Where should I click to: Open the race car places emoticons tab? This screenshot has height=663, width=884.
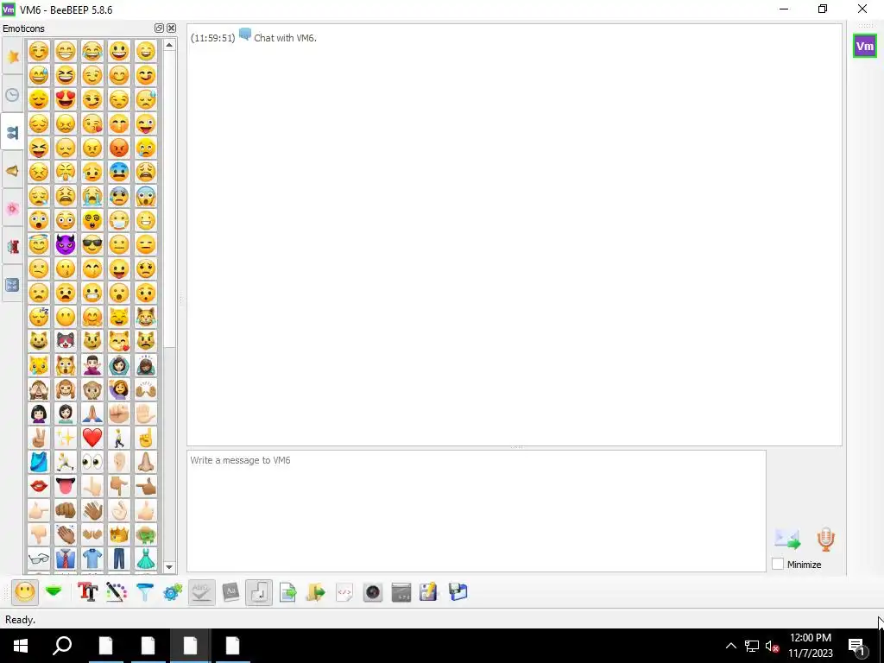(12, 246)
